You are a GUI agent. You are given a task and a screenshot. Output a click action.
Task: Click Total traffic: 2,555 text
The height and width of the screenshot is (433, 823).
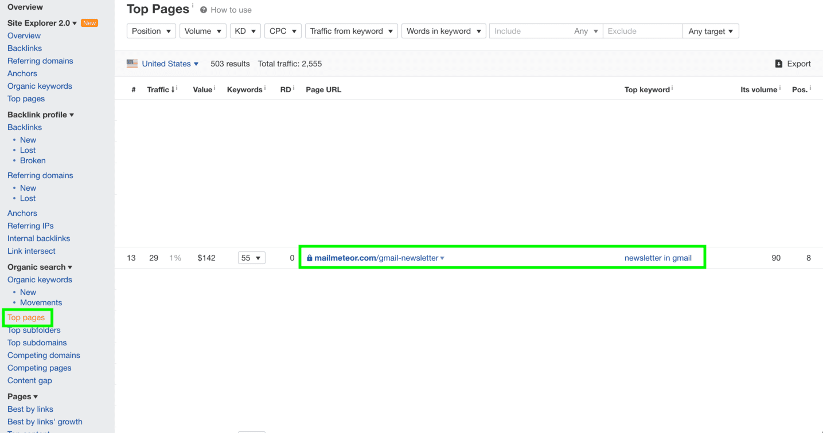click(x=290, y=64)
